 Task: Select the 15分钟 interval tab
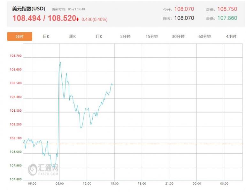(152, 36)
